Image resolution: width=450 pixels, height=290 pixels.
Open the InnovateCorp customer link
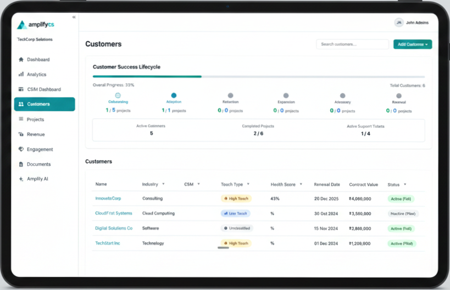pos(108,198)
